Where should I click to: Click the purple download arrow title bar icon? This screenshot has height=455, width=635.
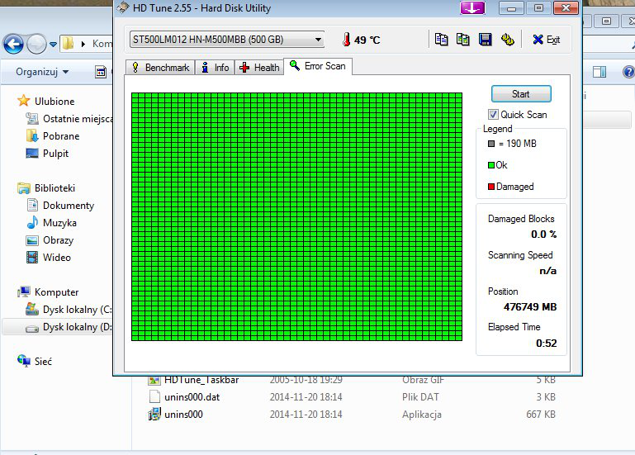click(x=472, y=7)
